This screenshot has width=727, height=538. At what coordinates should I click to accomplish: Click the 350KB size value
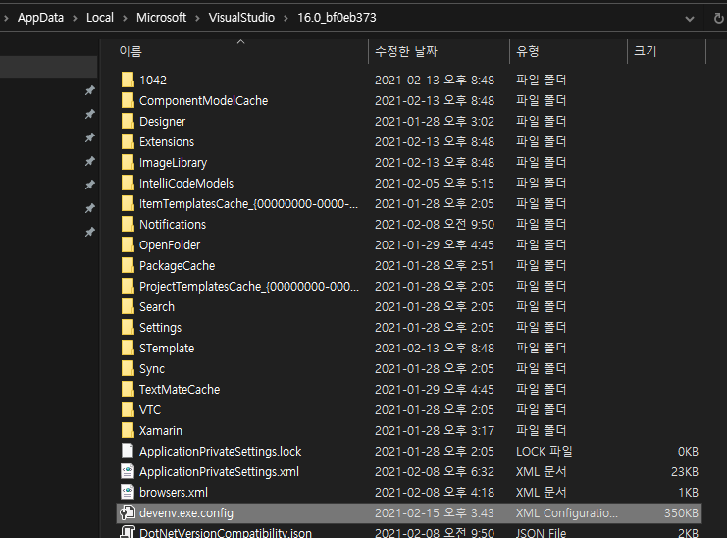click(681, 512)
